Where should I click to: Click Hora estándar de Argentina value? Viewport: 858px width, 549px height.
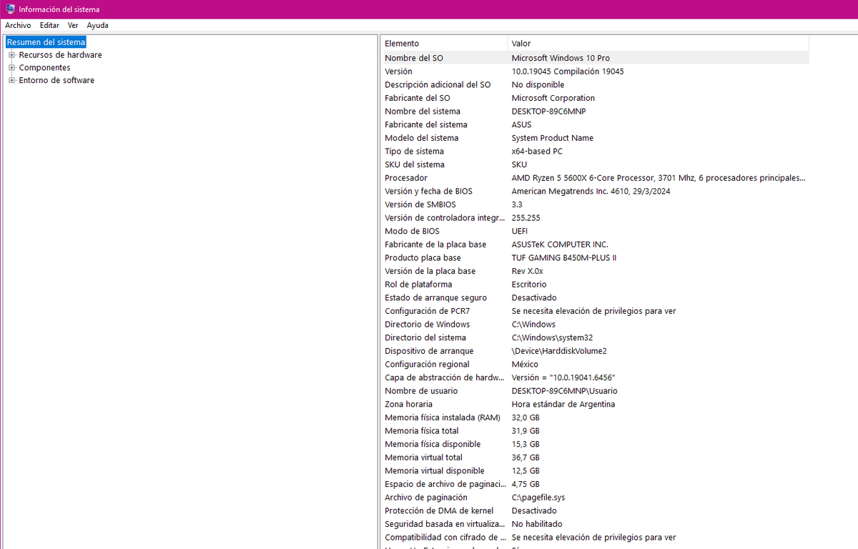pyautogui.click(x=563, y=405)
